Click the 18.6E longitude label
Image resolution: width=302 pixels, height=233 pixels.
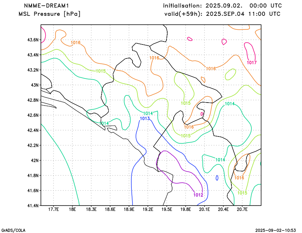coord(110,209)
